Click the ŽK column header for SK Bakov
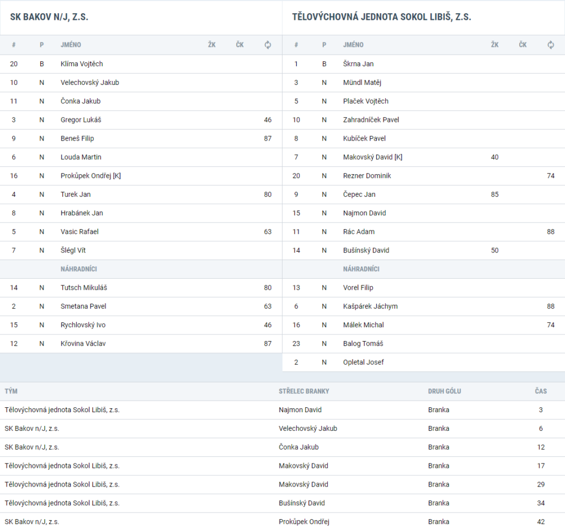565x529 pixels. 212,45
